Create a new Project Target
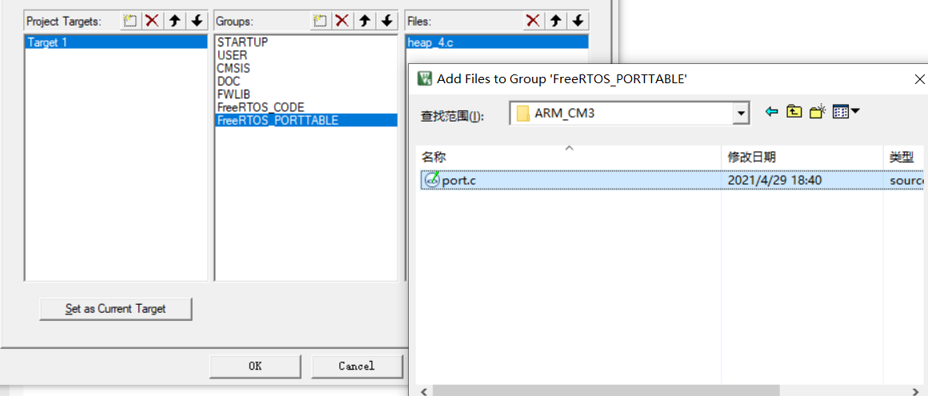This screenshot has width=928, height=396. coord(130,22)
